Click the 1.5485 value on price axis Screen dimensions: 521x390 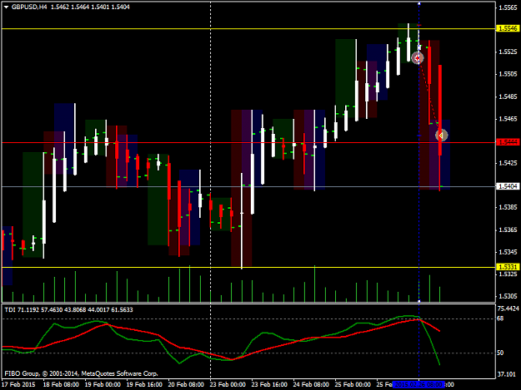pos(508,96)
